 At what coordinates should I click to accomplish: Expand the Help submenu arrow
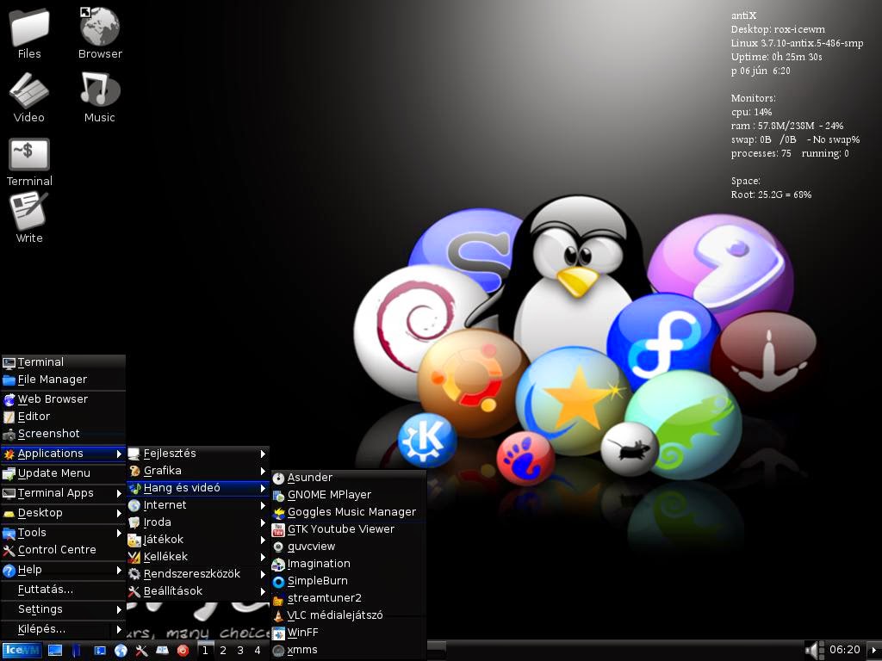pyautogui.click(x=119, y=570)
